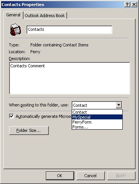The height and width of the screenshot is (184, 139).
Task: Confirm with the OK button
Action: [x=60, y=176]
